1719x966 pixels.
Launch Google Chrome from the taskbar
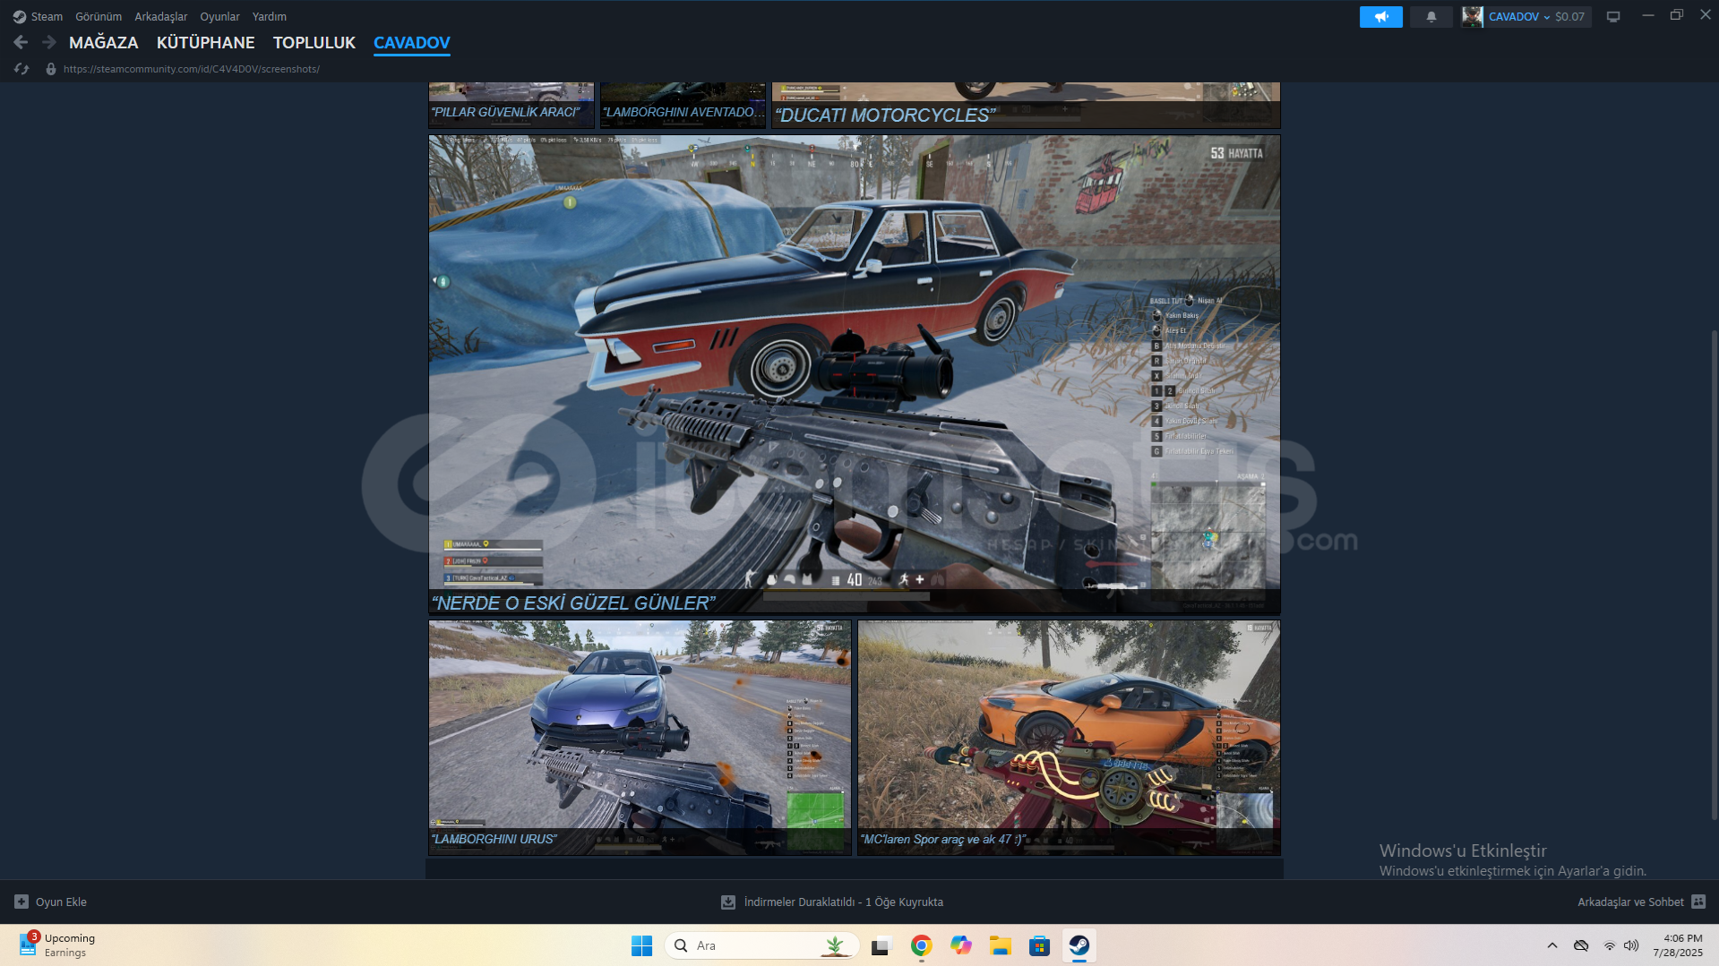(x=922, y=945)
